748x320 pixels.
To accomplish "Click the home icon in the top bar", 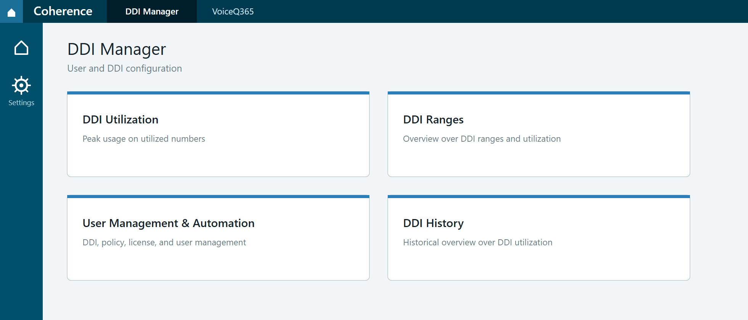I will (11, 12).
